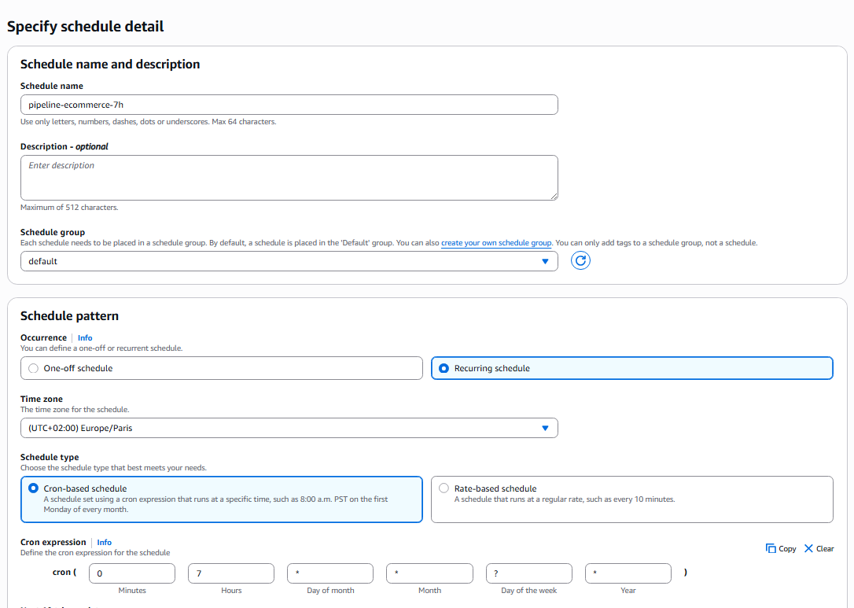Focus the Schedule name field
This screenshot has height=608, width=854.
(x=289, y=105)
